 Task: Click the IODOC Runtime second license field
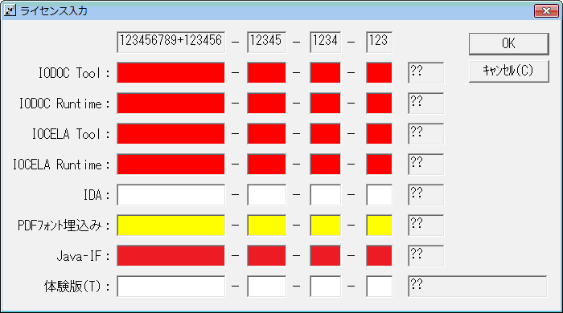[x=266, y=104]
